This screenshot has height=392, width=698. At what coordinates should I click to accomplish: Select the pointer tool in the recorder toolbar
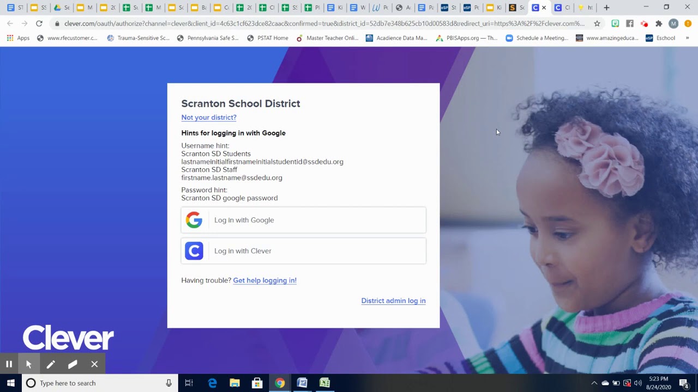point(29,364)
